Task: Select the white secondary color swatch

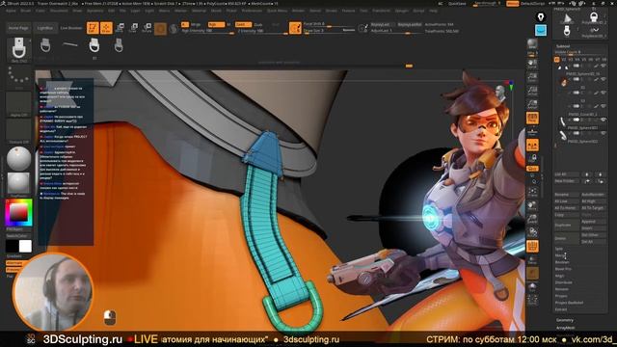Action: (x=25, y=246)
